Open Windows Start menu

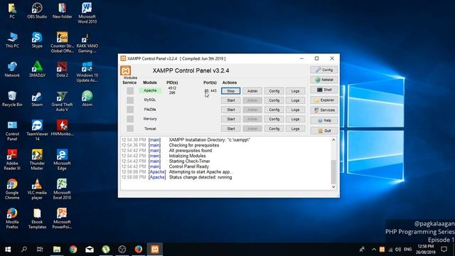pyautogui.click(x=8, y=249)
